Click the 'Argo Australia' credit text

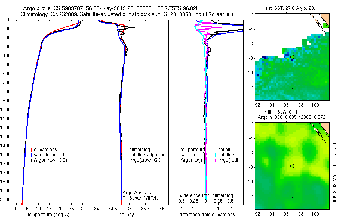(x=137, y=193)
